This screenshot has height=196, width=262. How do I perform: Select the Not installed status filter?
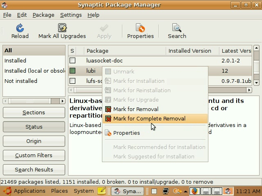pos(21,81)
